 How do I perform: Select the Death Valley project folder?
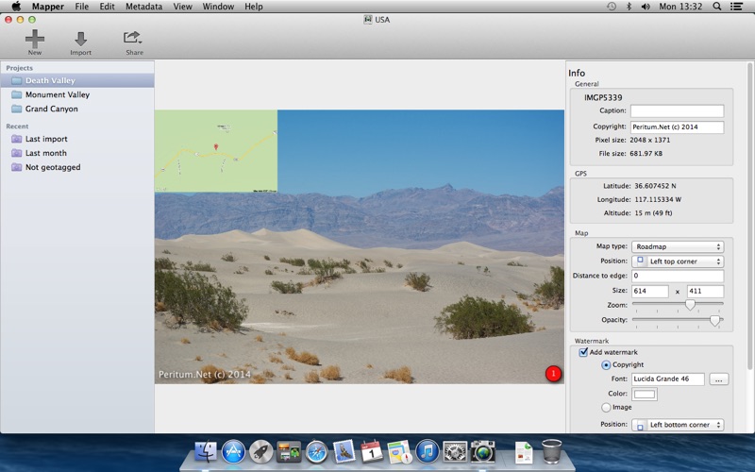click(77, 80)
